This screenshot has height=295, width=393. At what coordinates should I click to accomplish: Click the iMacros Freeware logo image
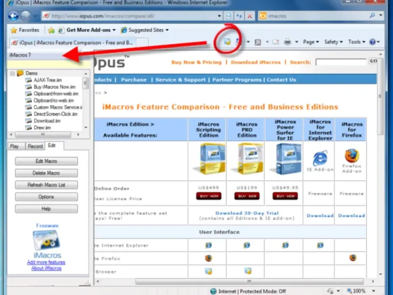pos(46,240)
